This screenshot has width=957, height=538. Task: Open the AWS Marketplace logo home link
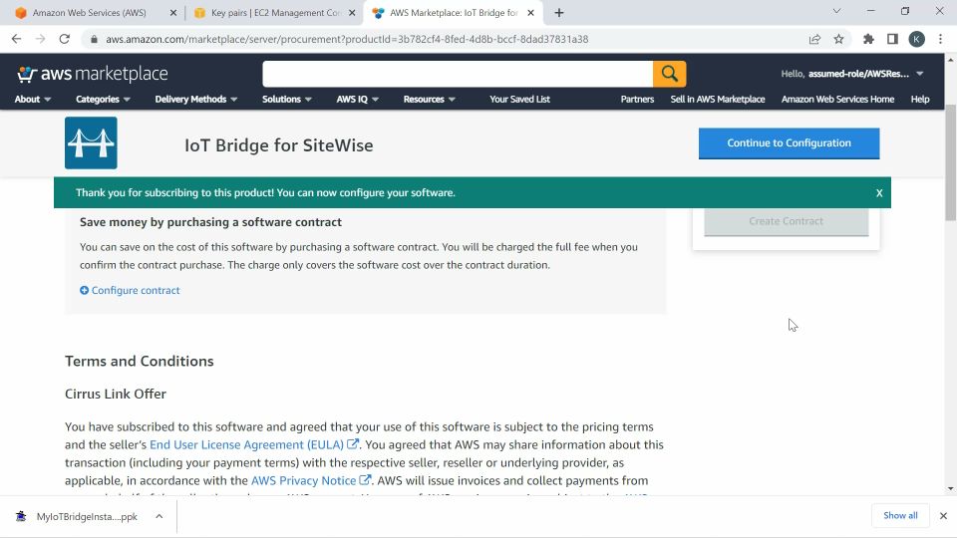pyautogui.click(x=92, y=74)
